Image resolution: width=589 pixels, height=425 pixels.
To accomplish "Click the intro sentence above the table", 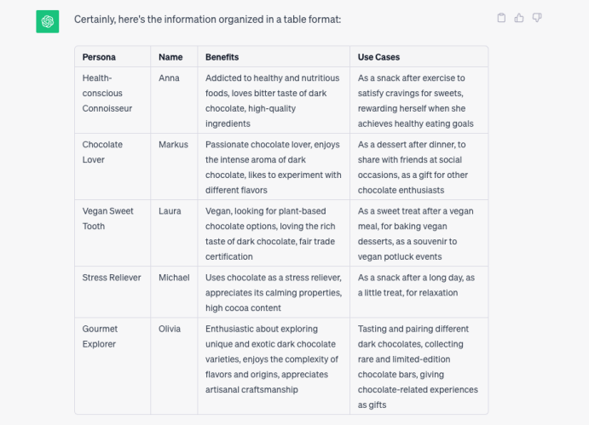I will click(207, 20).
